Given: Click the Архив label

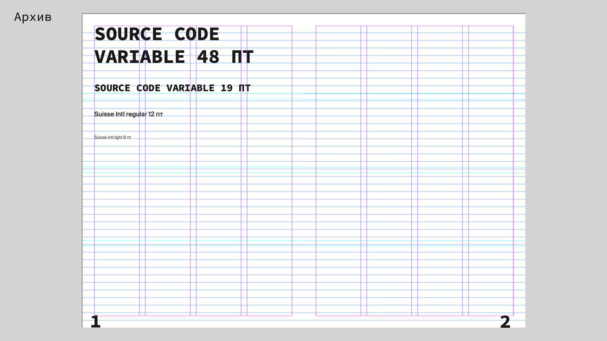Looking at the screenshot, I should (x=33, y=17).
